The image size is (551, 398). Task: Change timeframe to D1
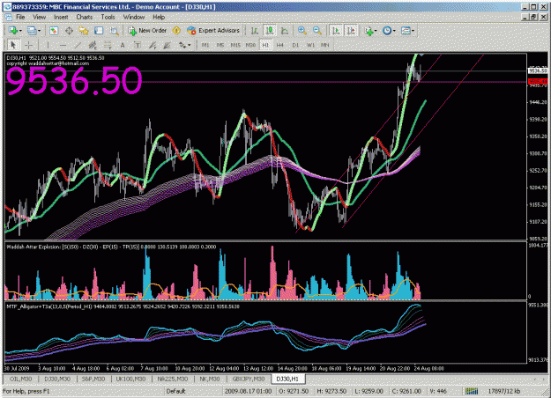tap(295, 45)
